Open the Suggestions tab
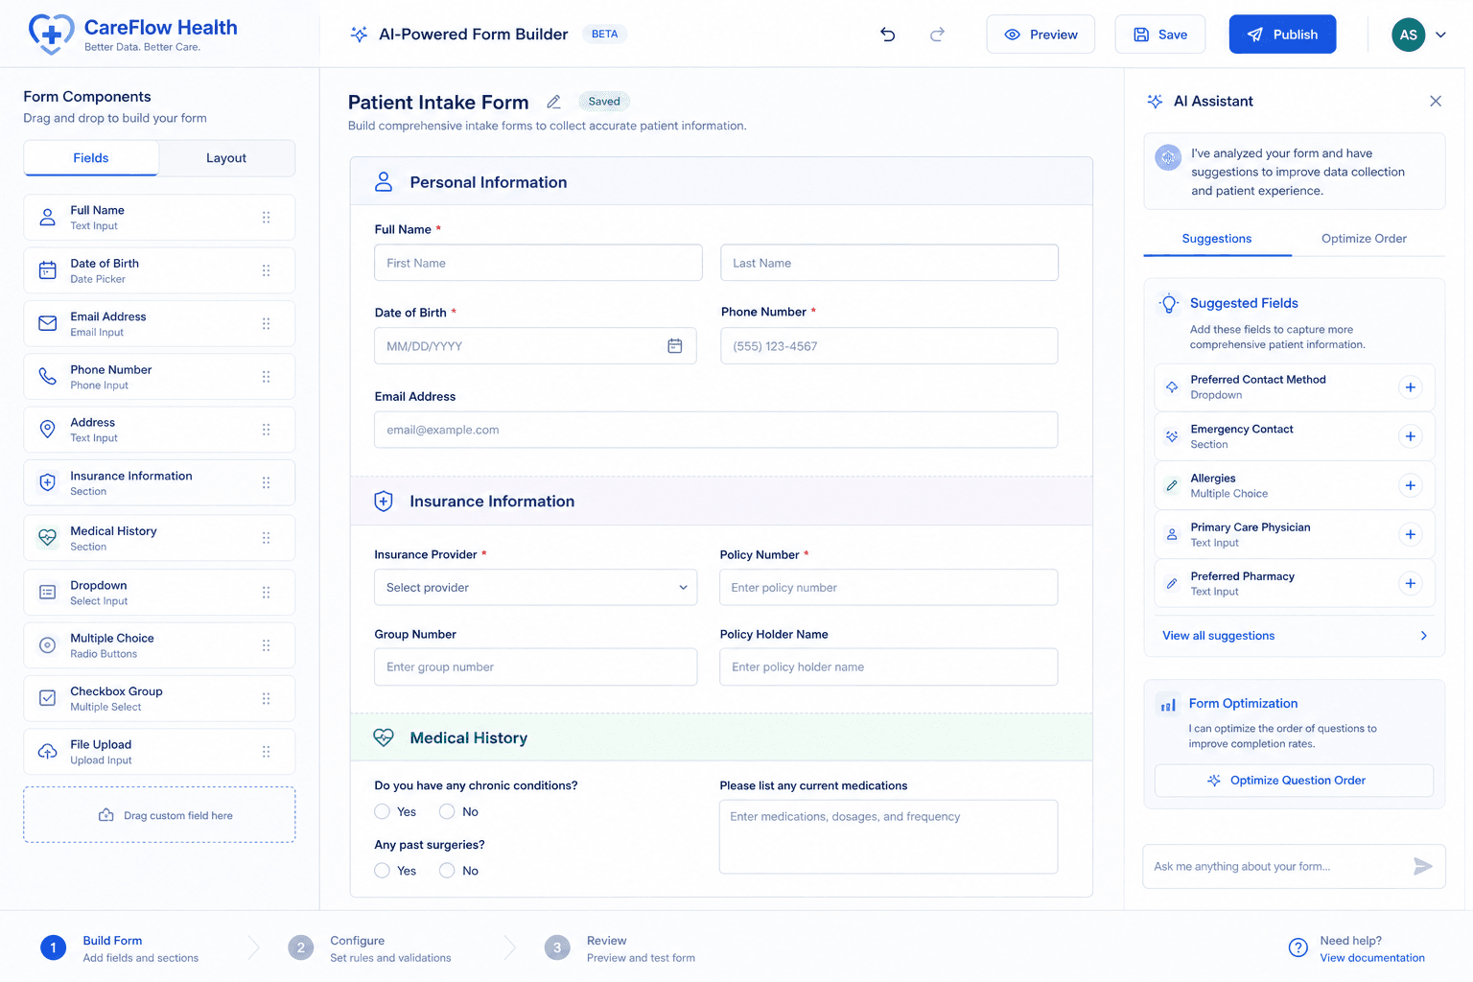The height and width of the screenshot is (982, 1473). tap(1217, 239)
